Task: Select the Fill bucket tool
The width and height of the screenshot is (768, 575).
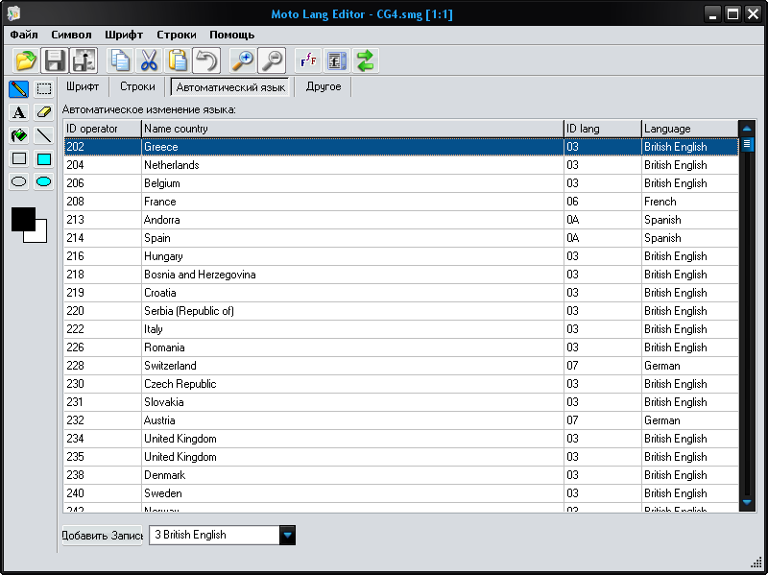Action: [x=18, y=135]
